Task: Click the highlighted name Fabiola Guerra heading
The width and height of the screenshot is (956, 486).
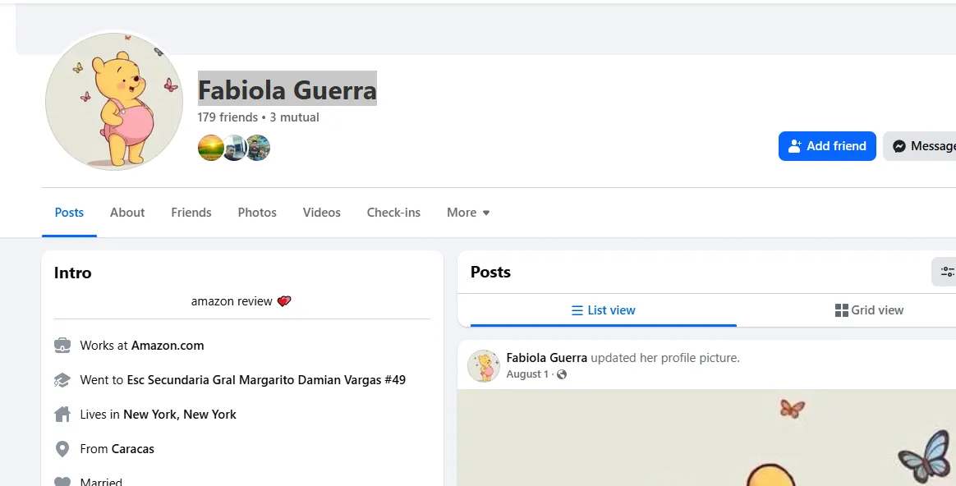Action: point(287,89)
